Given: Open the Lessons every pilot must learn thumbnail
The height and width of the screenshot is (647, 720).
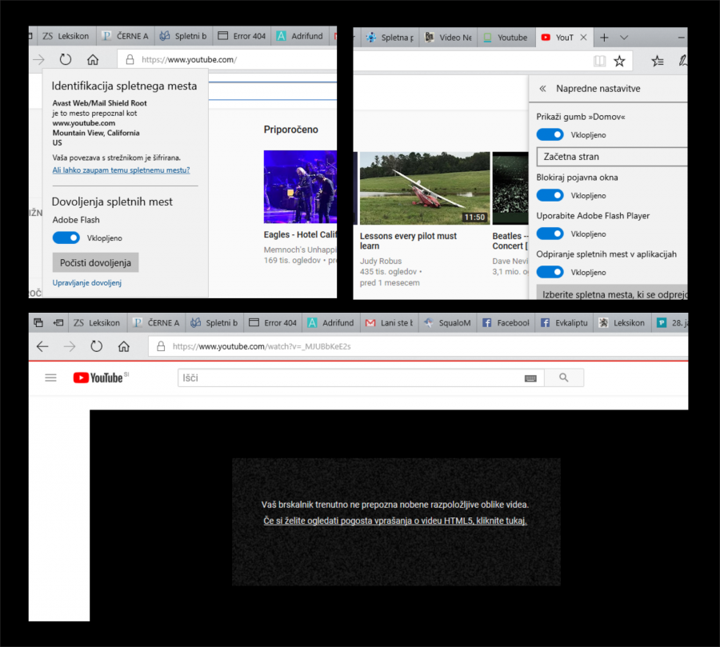Looking at the screenshot, I should pos(424,188).
